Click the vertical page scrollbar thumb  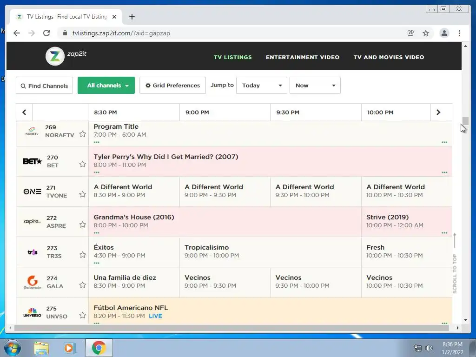tap(465, 121)
